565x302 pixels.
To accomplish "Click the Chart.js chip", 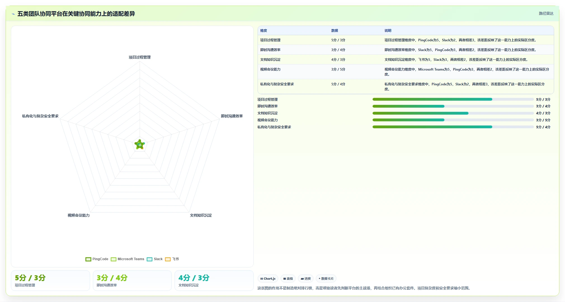I will point(268,279).
